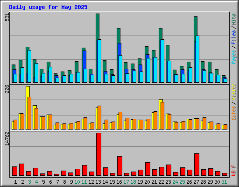Click the 14762 KB axis value
The width and height of the screenshot is (239, 187).
pos(7,139)
